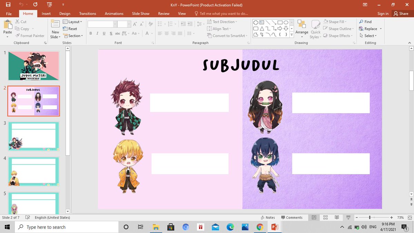This screenshot has height=233, width=414.
Task: Open the Text Direction dropdown
Action: tap(223, 22)
